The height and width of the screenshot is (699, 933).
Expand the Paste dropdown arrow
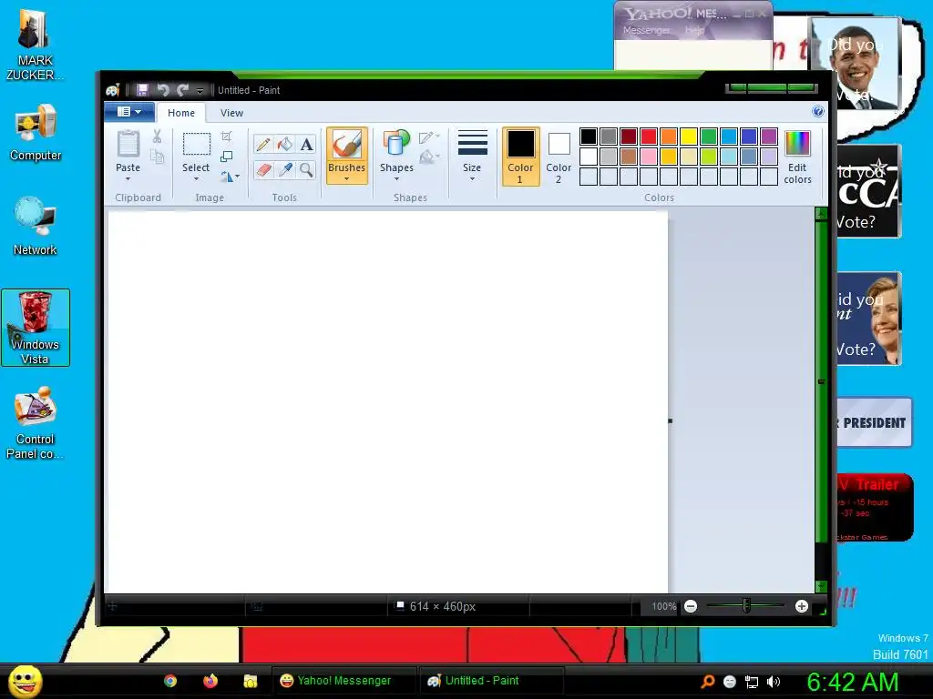point(128,179)
